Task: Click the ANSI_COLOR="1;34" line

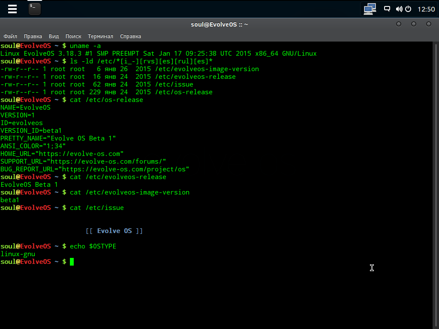Action: coord(33,146)
